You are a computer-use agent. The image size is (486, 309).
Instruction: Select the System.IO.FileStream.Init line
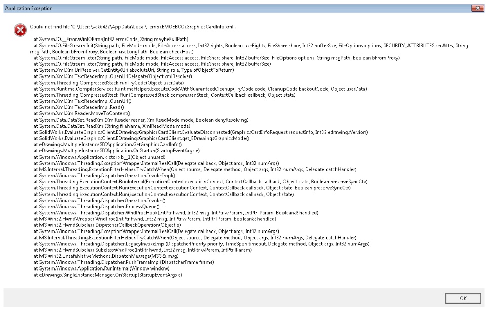click(249, 49)
